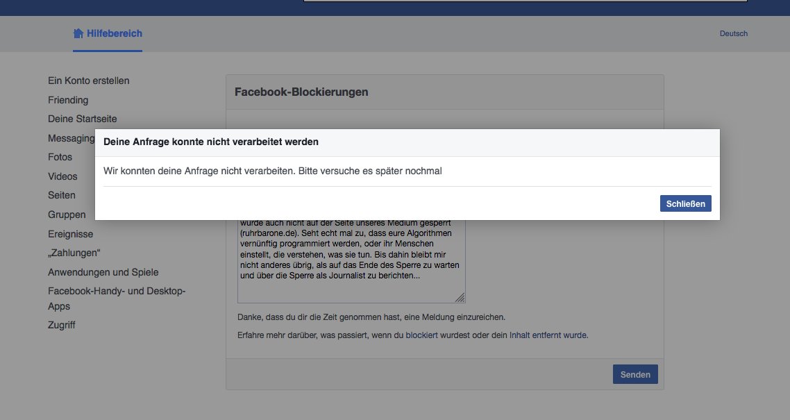The width and height of the screenshot is (790, 420).
Task: Close the error dialog via Schließen
Action: coord(685,203)
